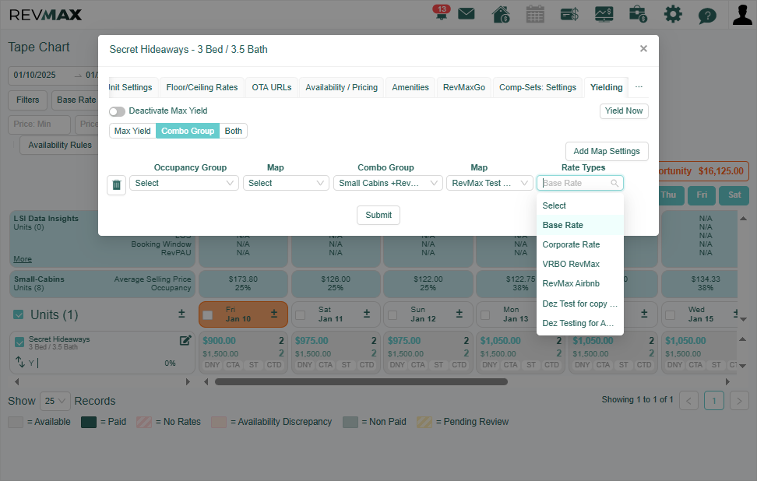Open the Combo Group Small Cabins dropdown
Screen dimensions: 757x481
388,184
